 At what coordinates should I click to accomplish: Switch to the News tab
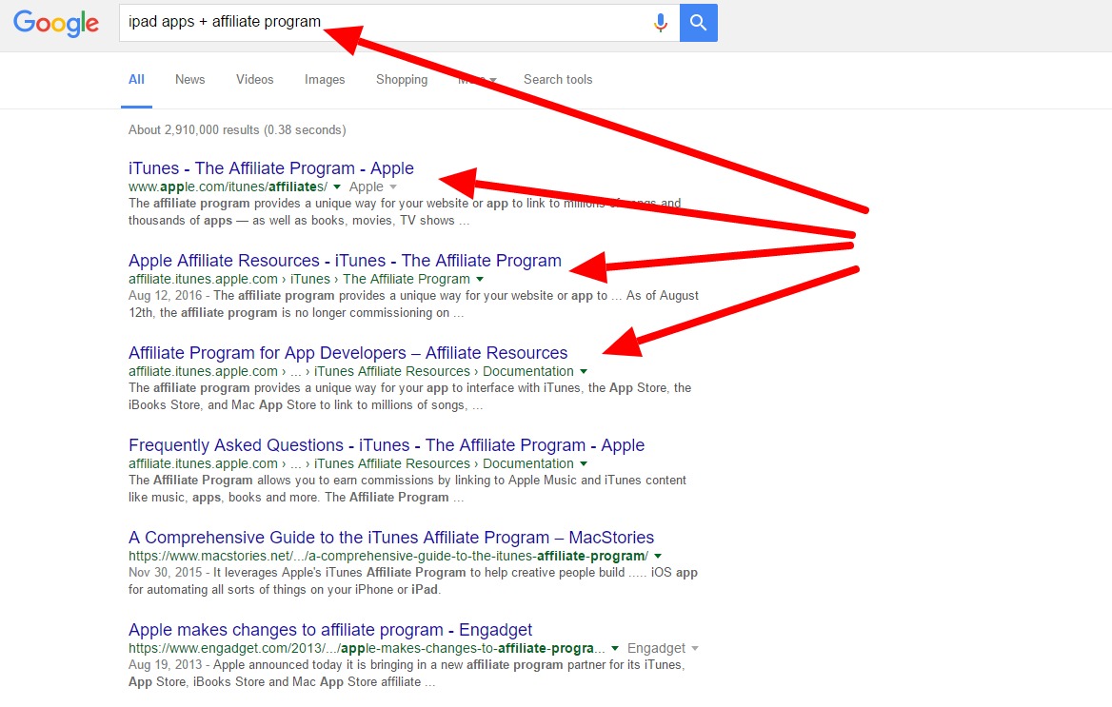pos(190,79)
